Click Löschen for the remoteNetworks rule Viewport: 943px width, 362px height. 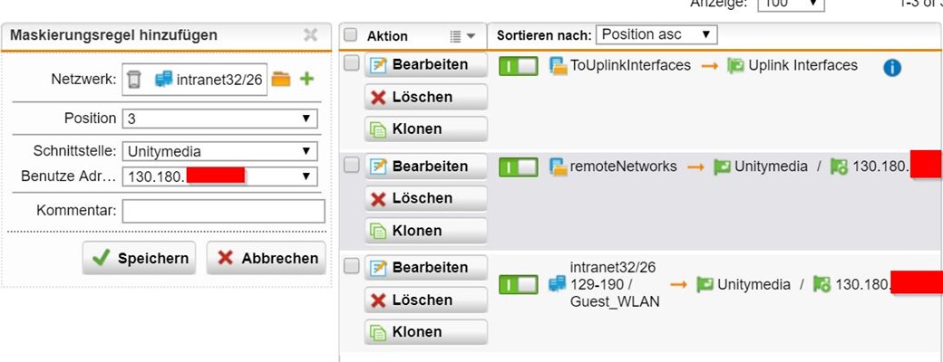pos(426,198)
